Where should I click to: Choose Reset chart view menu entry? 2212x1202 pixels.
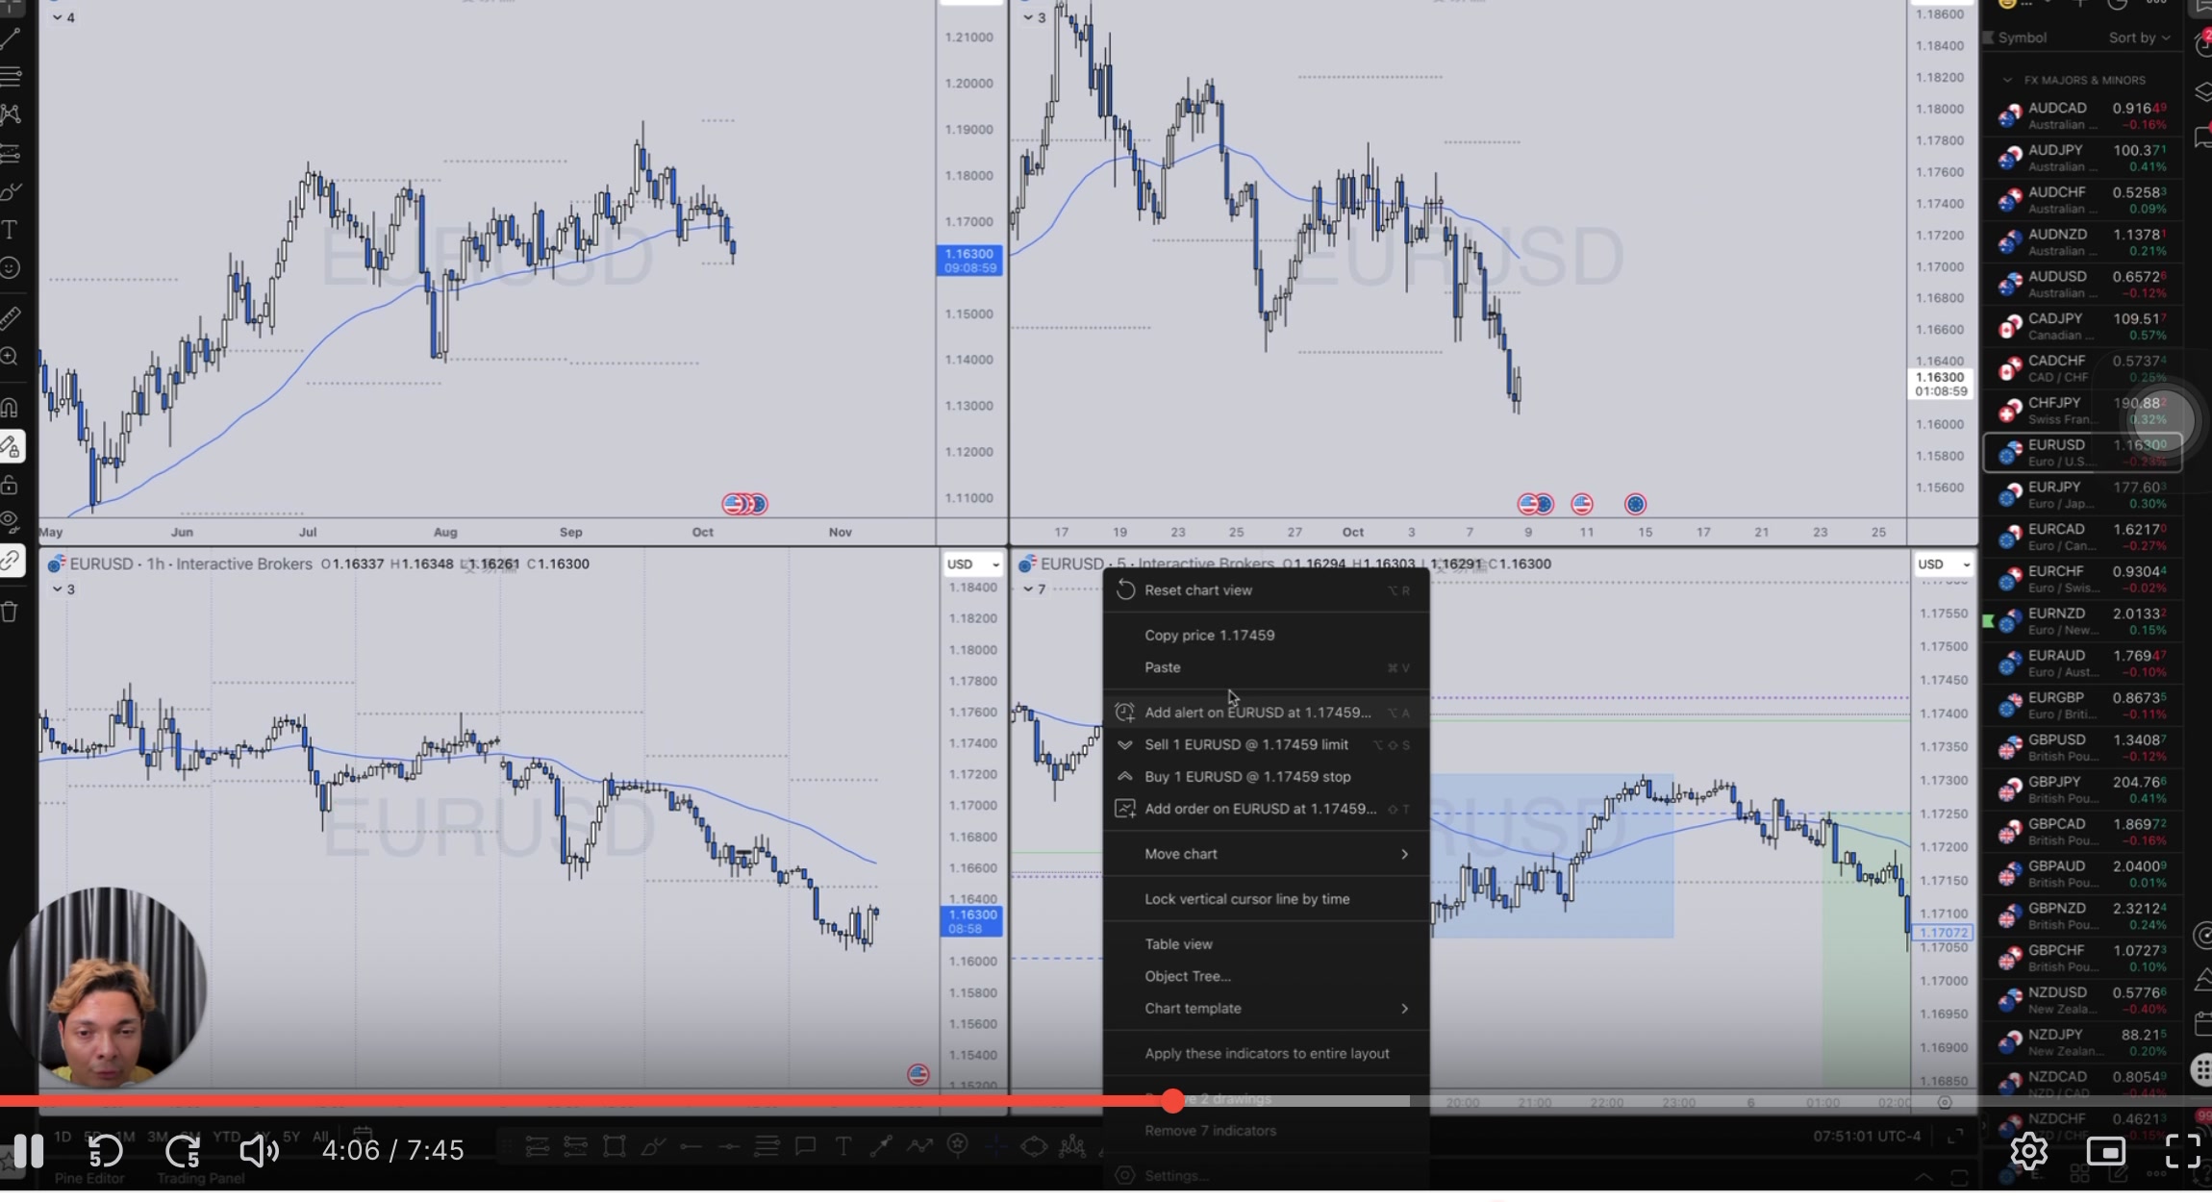(1198, 590)
